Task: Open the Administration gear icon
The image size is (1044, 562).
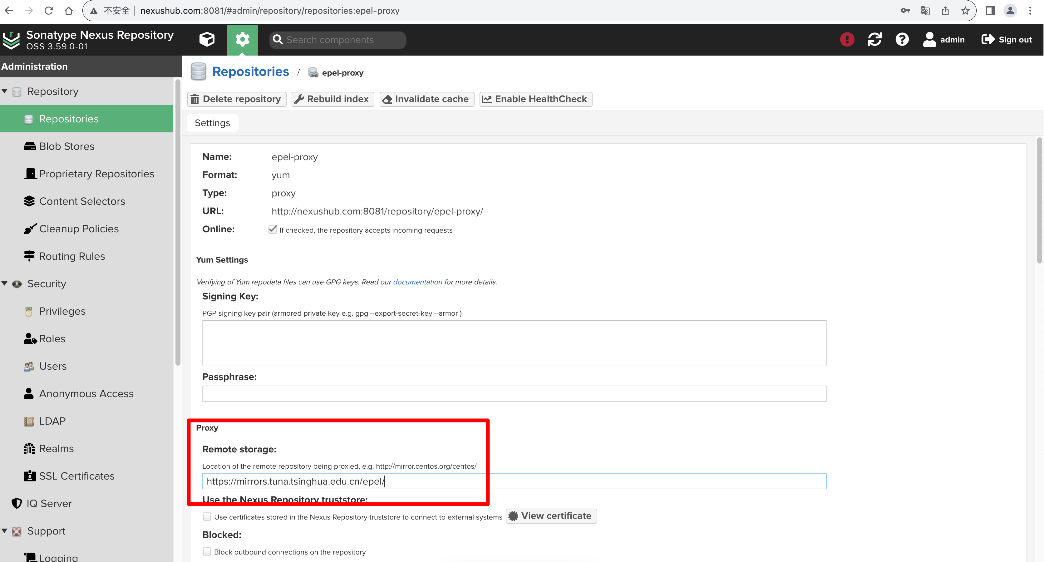Action: 242,39
